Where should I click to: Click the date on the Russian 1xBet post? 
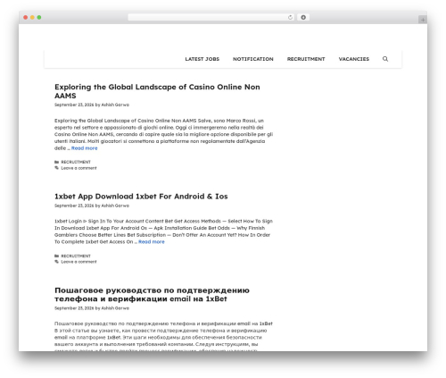click(x=74, y=308)
